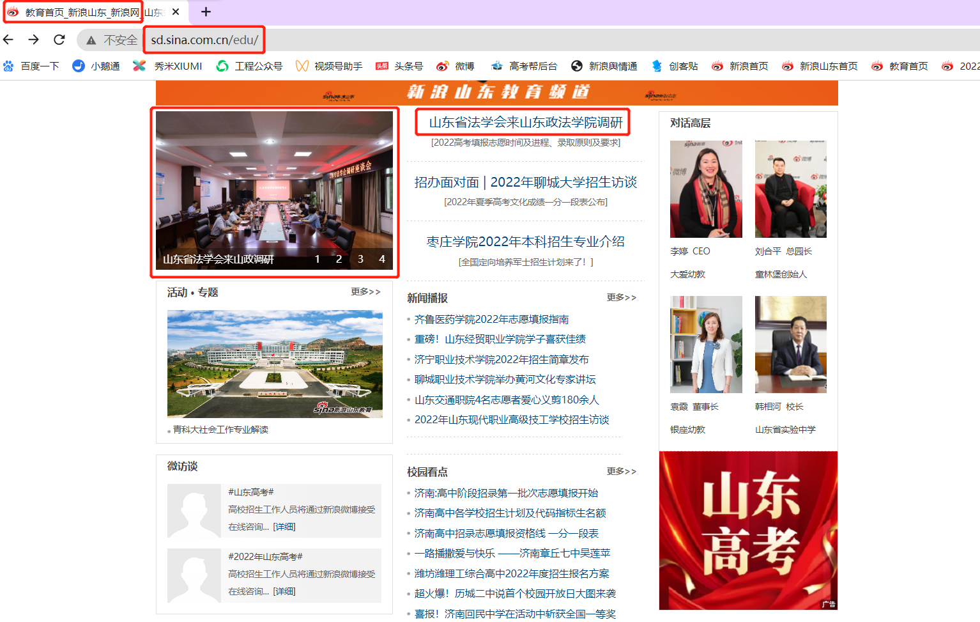Open 青科大社会工作专业解读 link
Screen dimensions: 980x622
(x=220, y=430)
